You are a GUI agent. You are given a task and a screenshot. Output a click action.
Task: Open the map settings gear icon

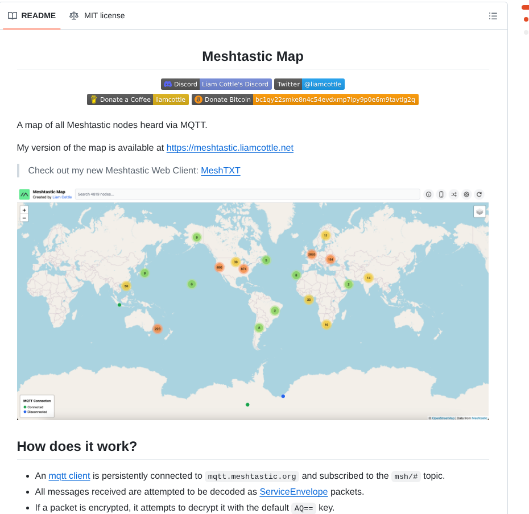pos(466,194)
